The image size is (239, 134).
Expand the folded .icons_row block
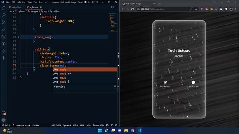18,37
